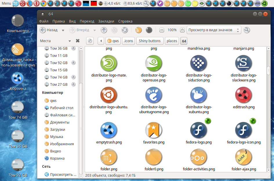Image resolution: width=274 pixels, height=181 pixels.
Task: Select the folder-ajax.png file
Action: coord(244,160)
